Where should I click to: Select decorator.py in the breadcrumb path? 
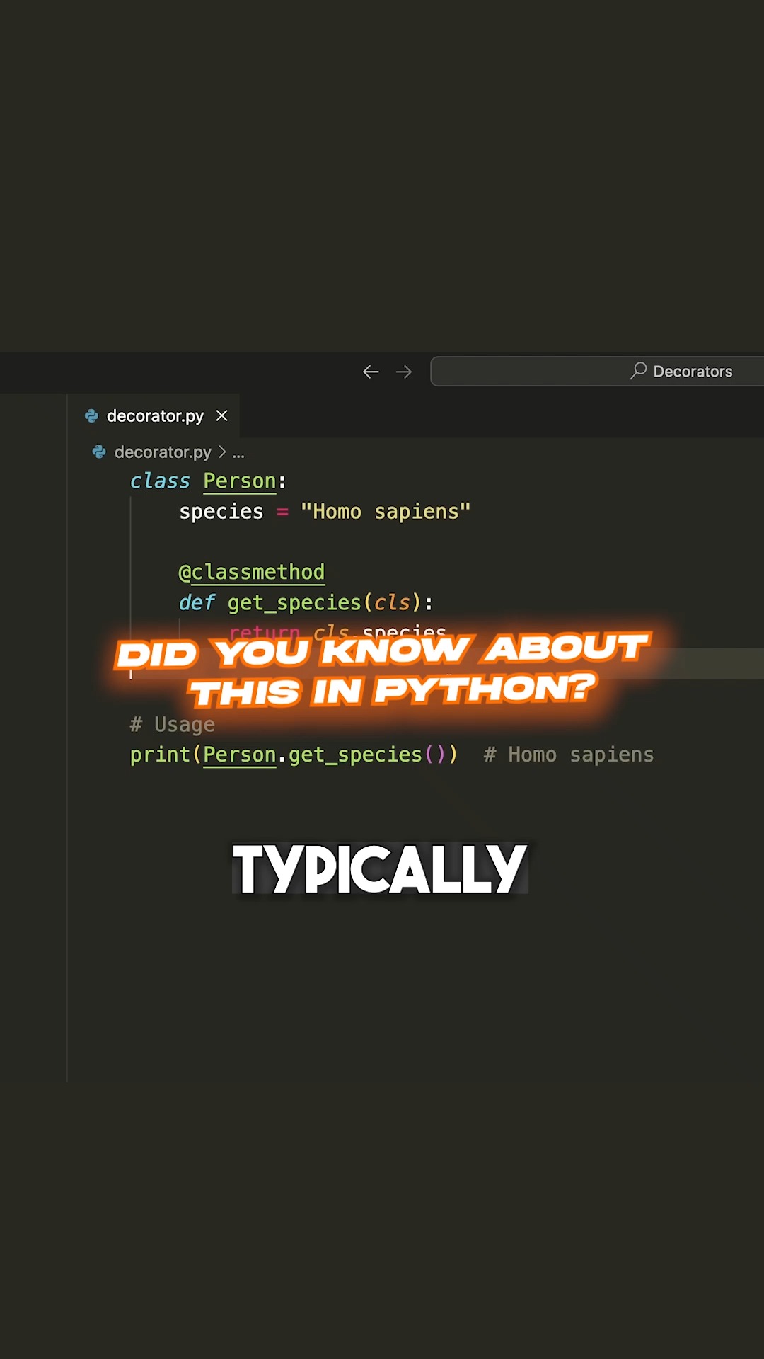coord(163,452)
